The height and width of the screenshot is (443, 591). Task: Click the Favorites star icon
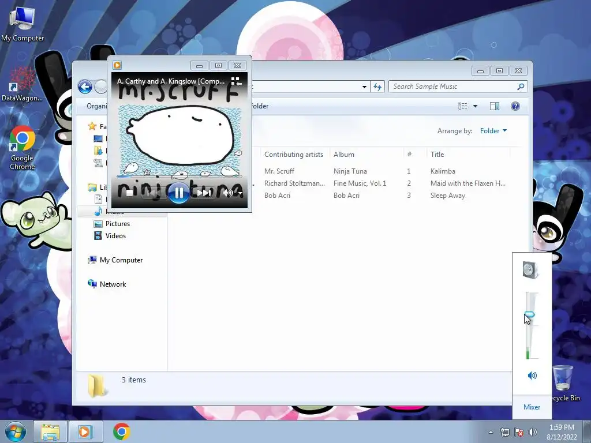tap(92, 126)
